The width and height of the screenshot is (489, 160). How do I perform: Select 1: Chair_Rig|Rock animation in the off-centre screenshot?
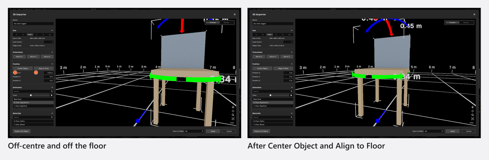tap(33, 106)
